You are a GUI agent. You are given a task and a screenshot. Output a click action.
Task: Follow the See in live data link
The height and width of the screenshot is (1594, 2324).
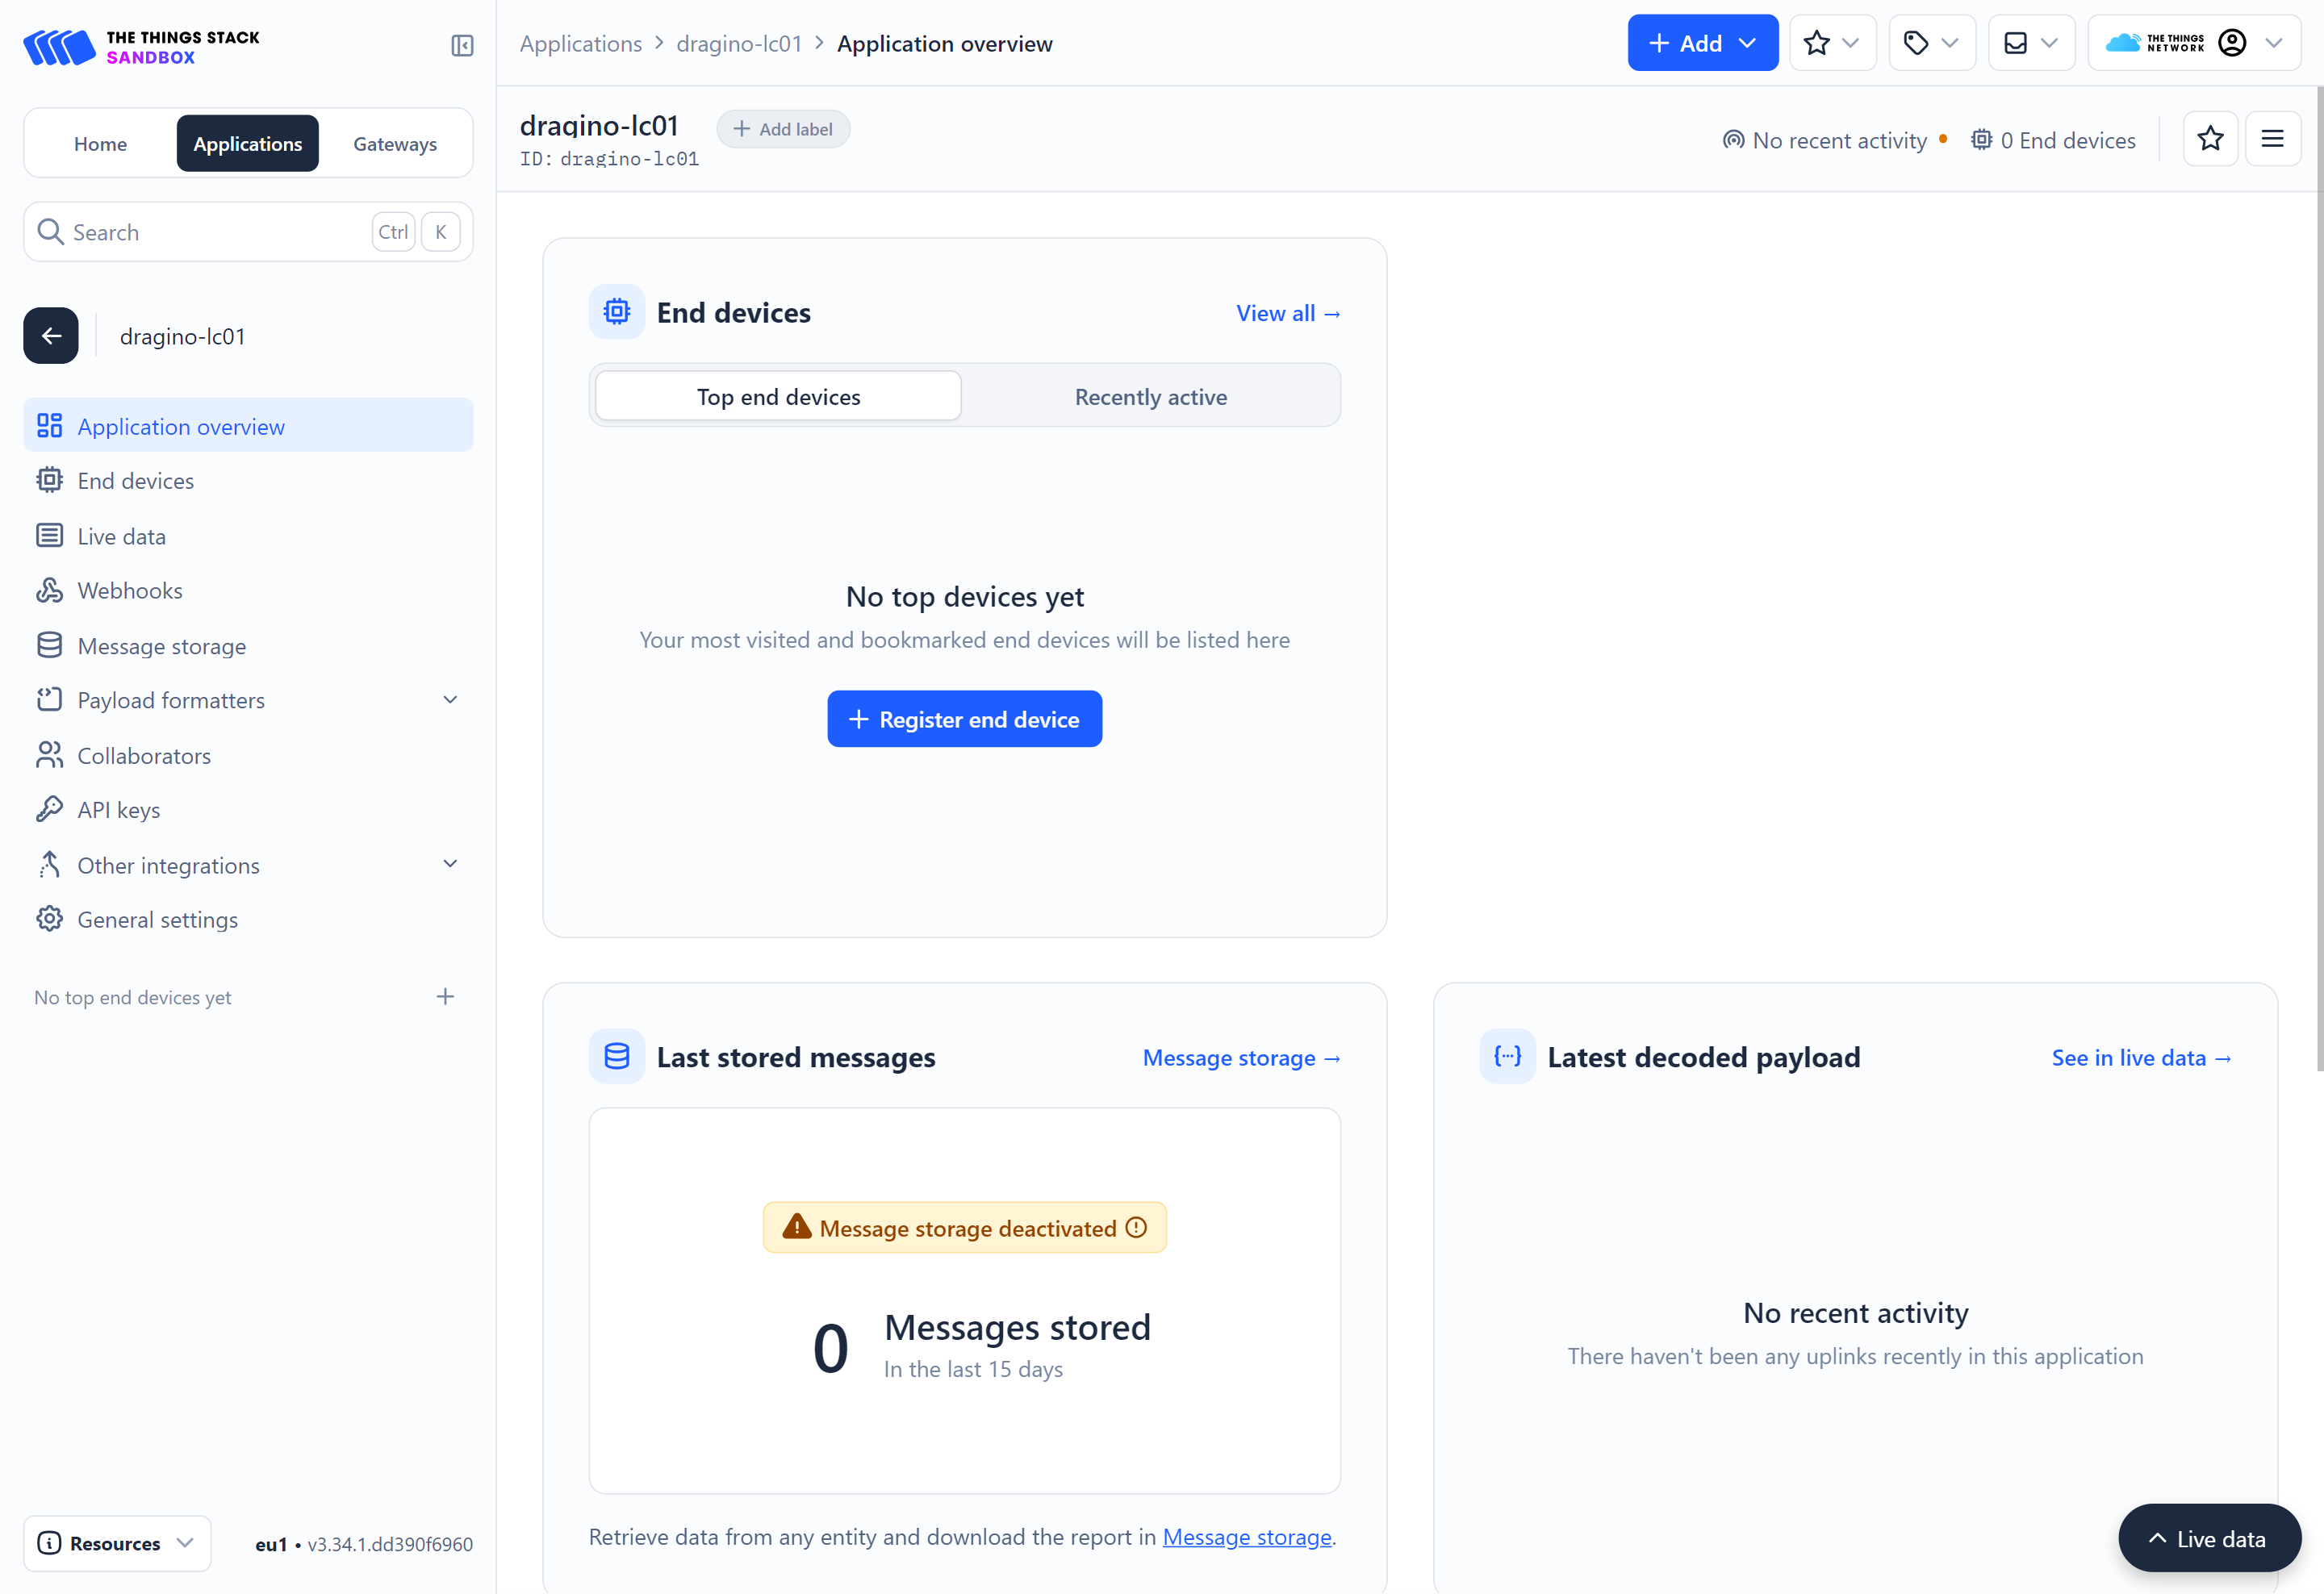click(x=2140, y=1058)
